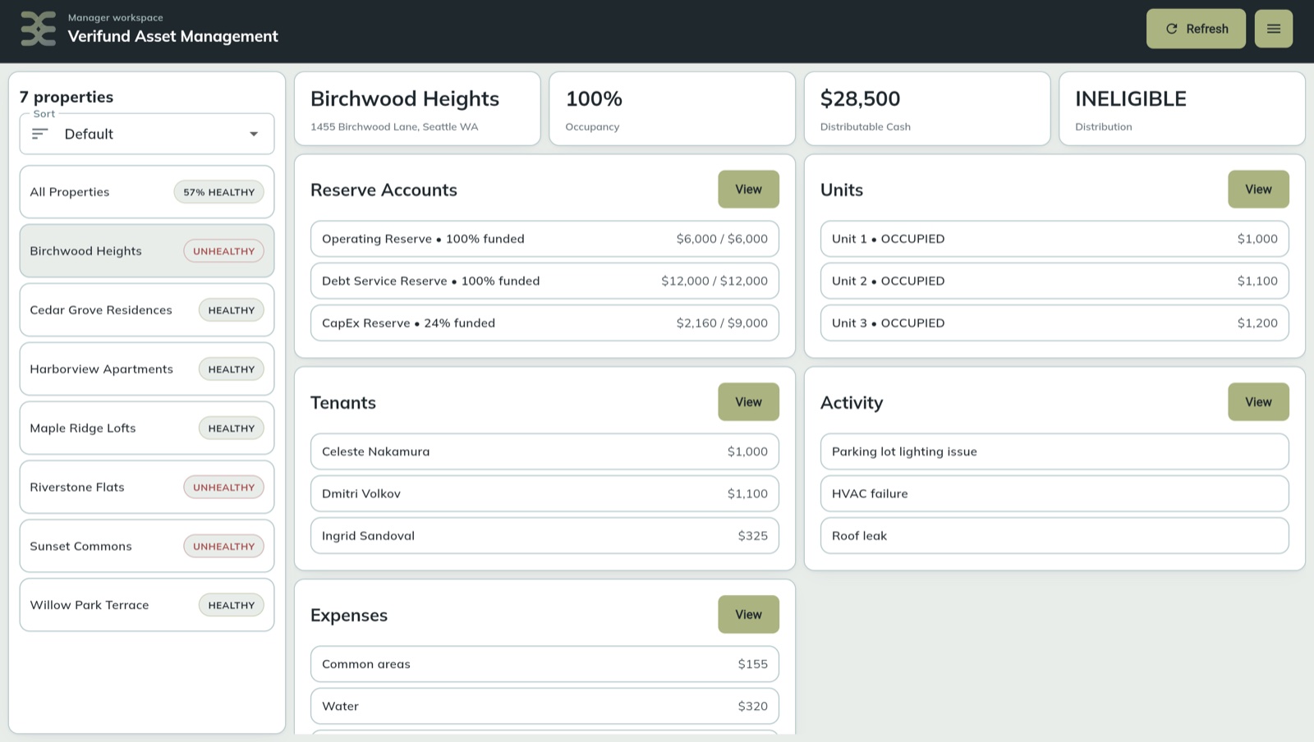Click the 100% Occupancy card
Screen dimensions: 1314x742
(672, 109)
